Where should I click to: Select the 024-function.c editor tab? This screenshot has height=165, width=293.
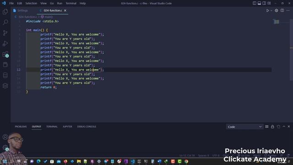point(53,11)
